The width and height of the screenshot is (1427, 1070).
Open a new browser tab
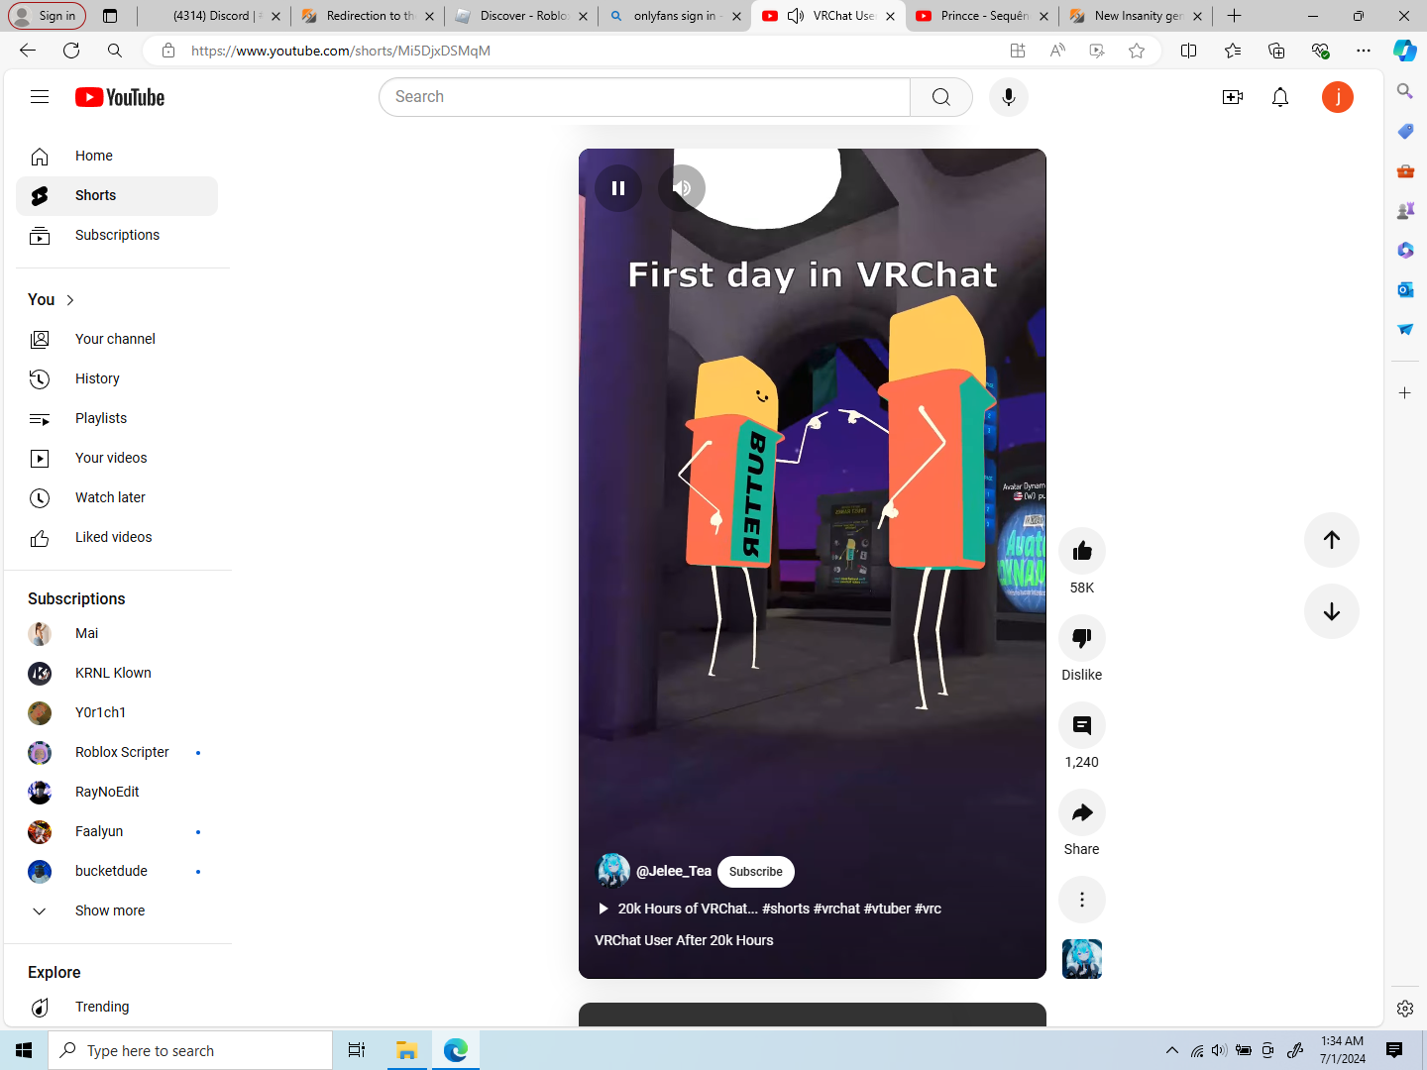(1234, 16)
